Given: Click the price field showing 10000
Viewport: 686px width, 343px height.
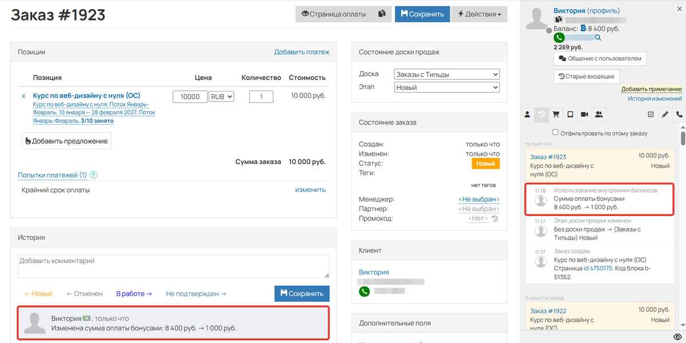Looking at the screenshot, I should tap(190, 97).
